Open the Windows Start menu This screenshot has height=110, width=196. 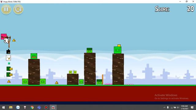[x=3, y=107]
